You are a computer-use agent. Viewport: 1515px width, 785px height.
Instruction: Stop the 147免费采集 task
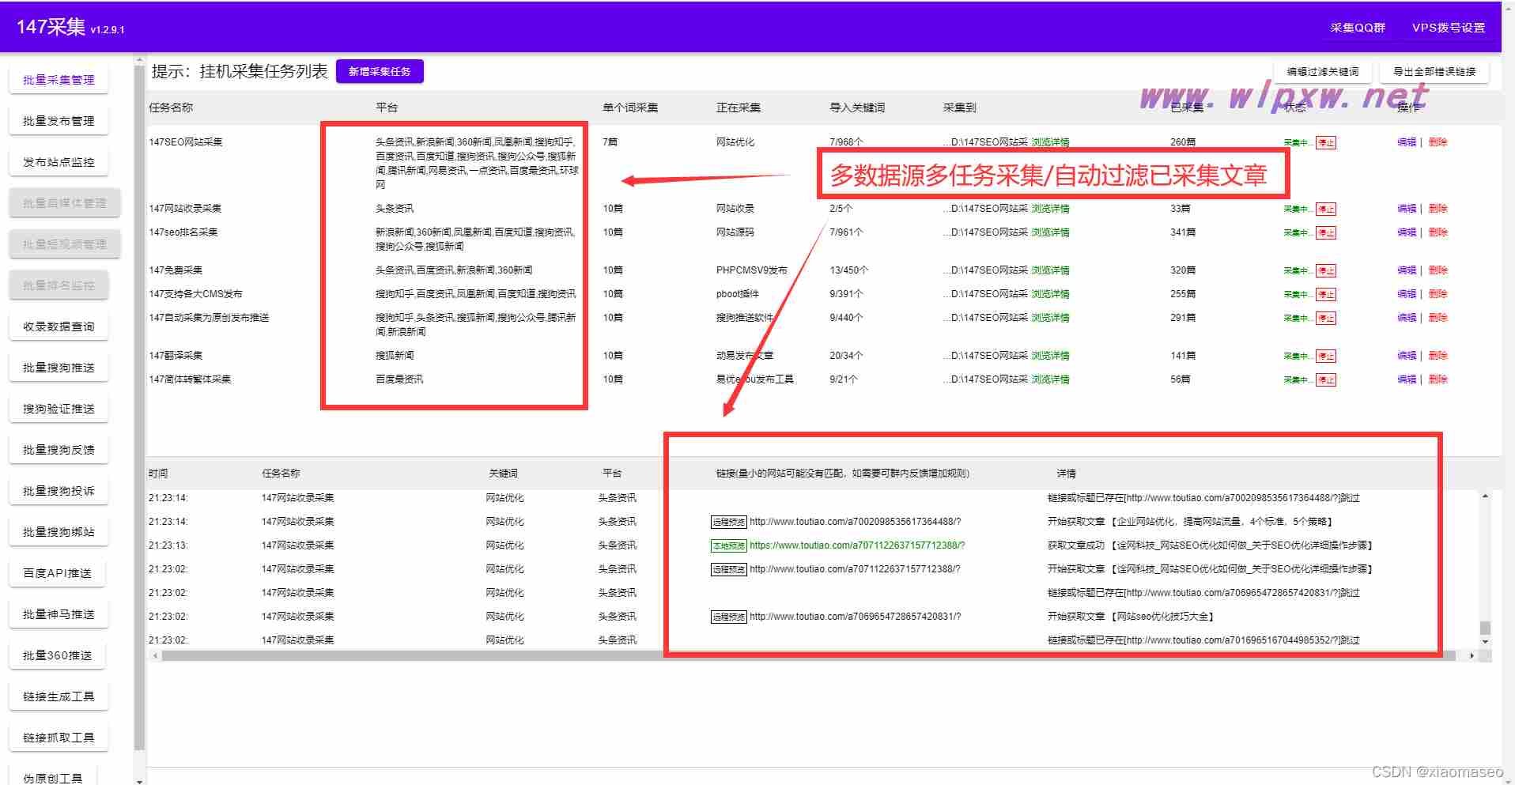pos(1326,271)
